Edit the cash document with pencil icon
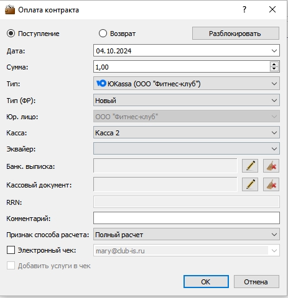Screen dimensions: 288x298 click(250, 184)
